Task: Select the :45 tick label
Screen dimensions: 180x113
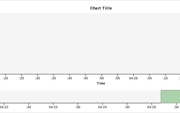Action: 85,78
